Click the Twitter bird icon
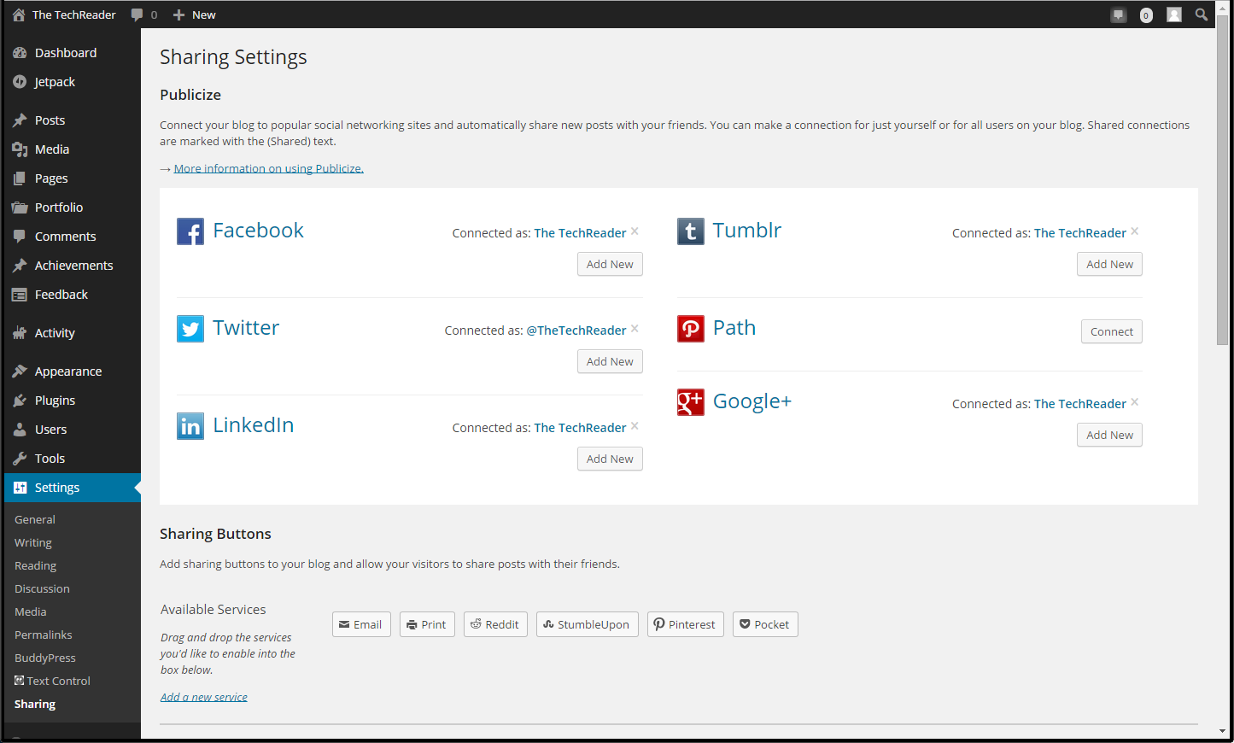The image size is (1234, 743). [190, 329]
